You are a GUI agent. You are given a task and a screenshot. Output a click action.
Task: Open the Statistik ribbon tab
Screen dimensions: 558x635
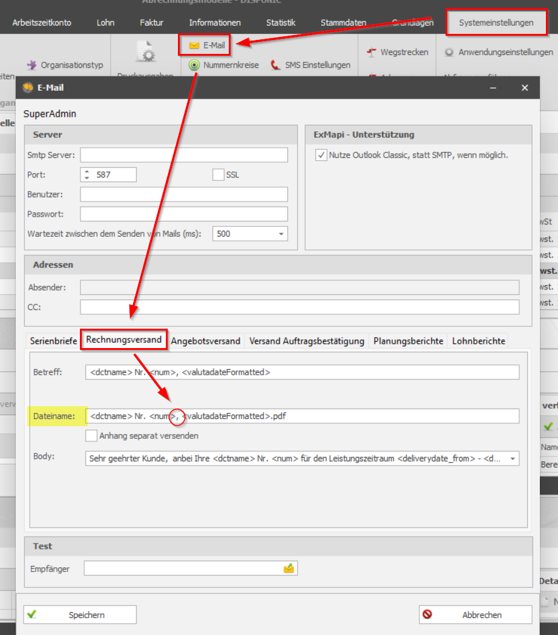tap(281, 22)
